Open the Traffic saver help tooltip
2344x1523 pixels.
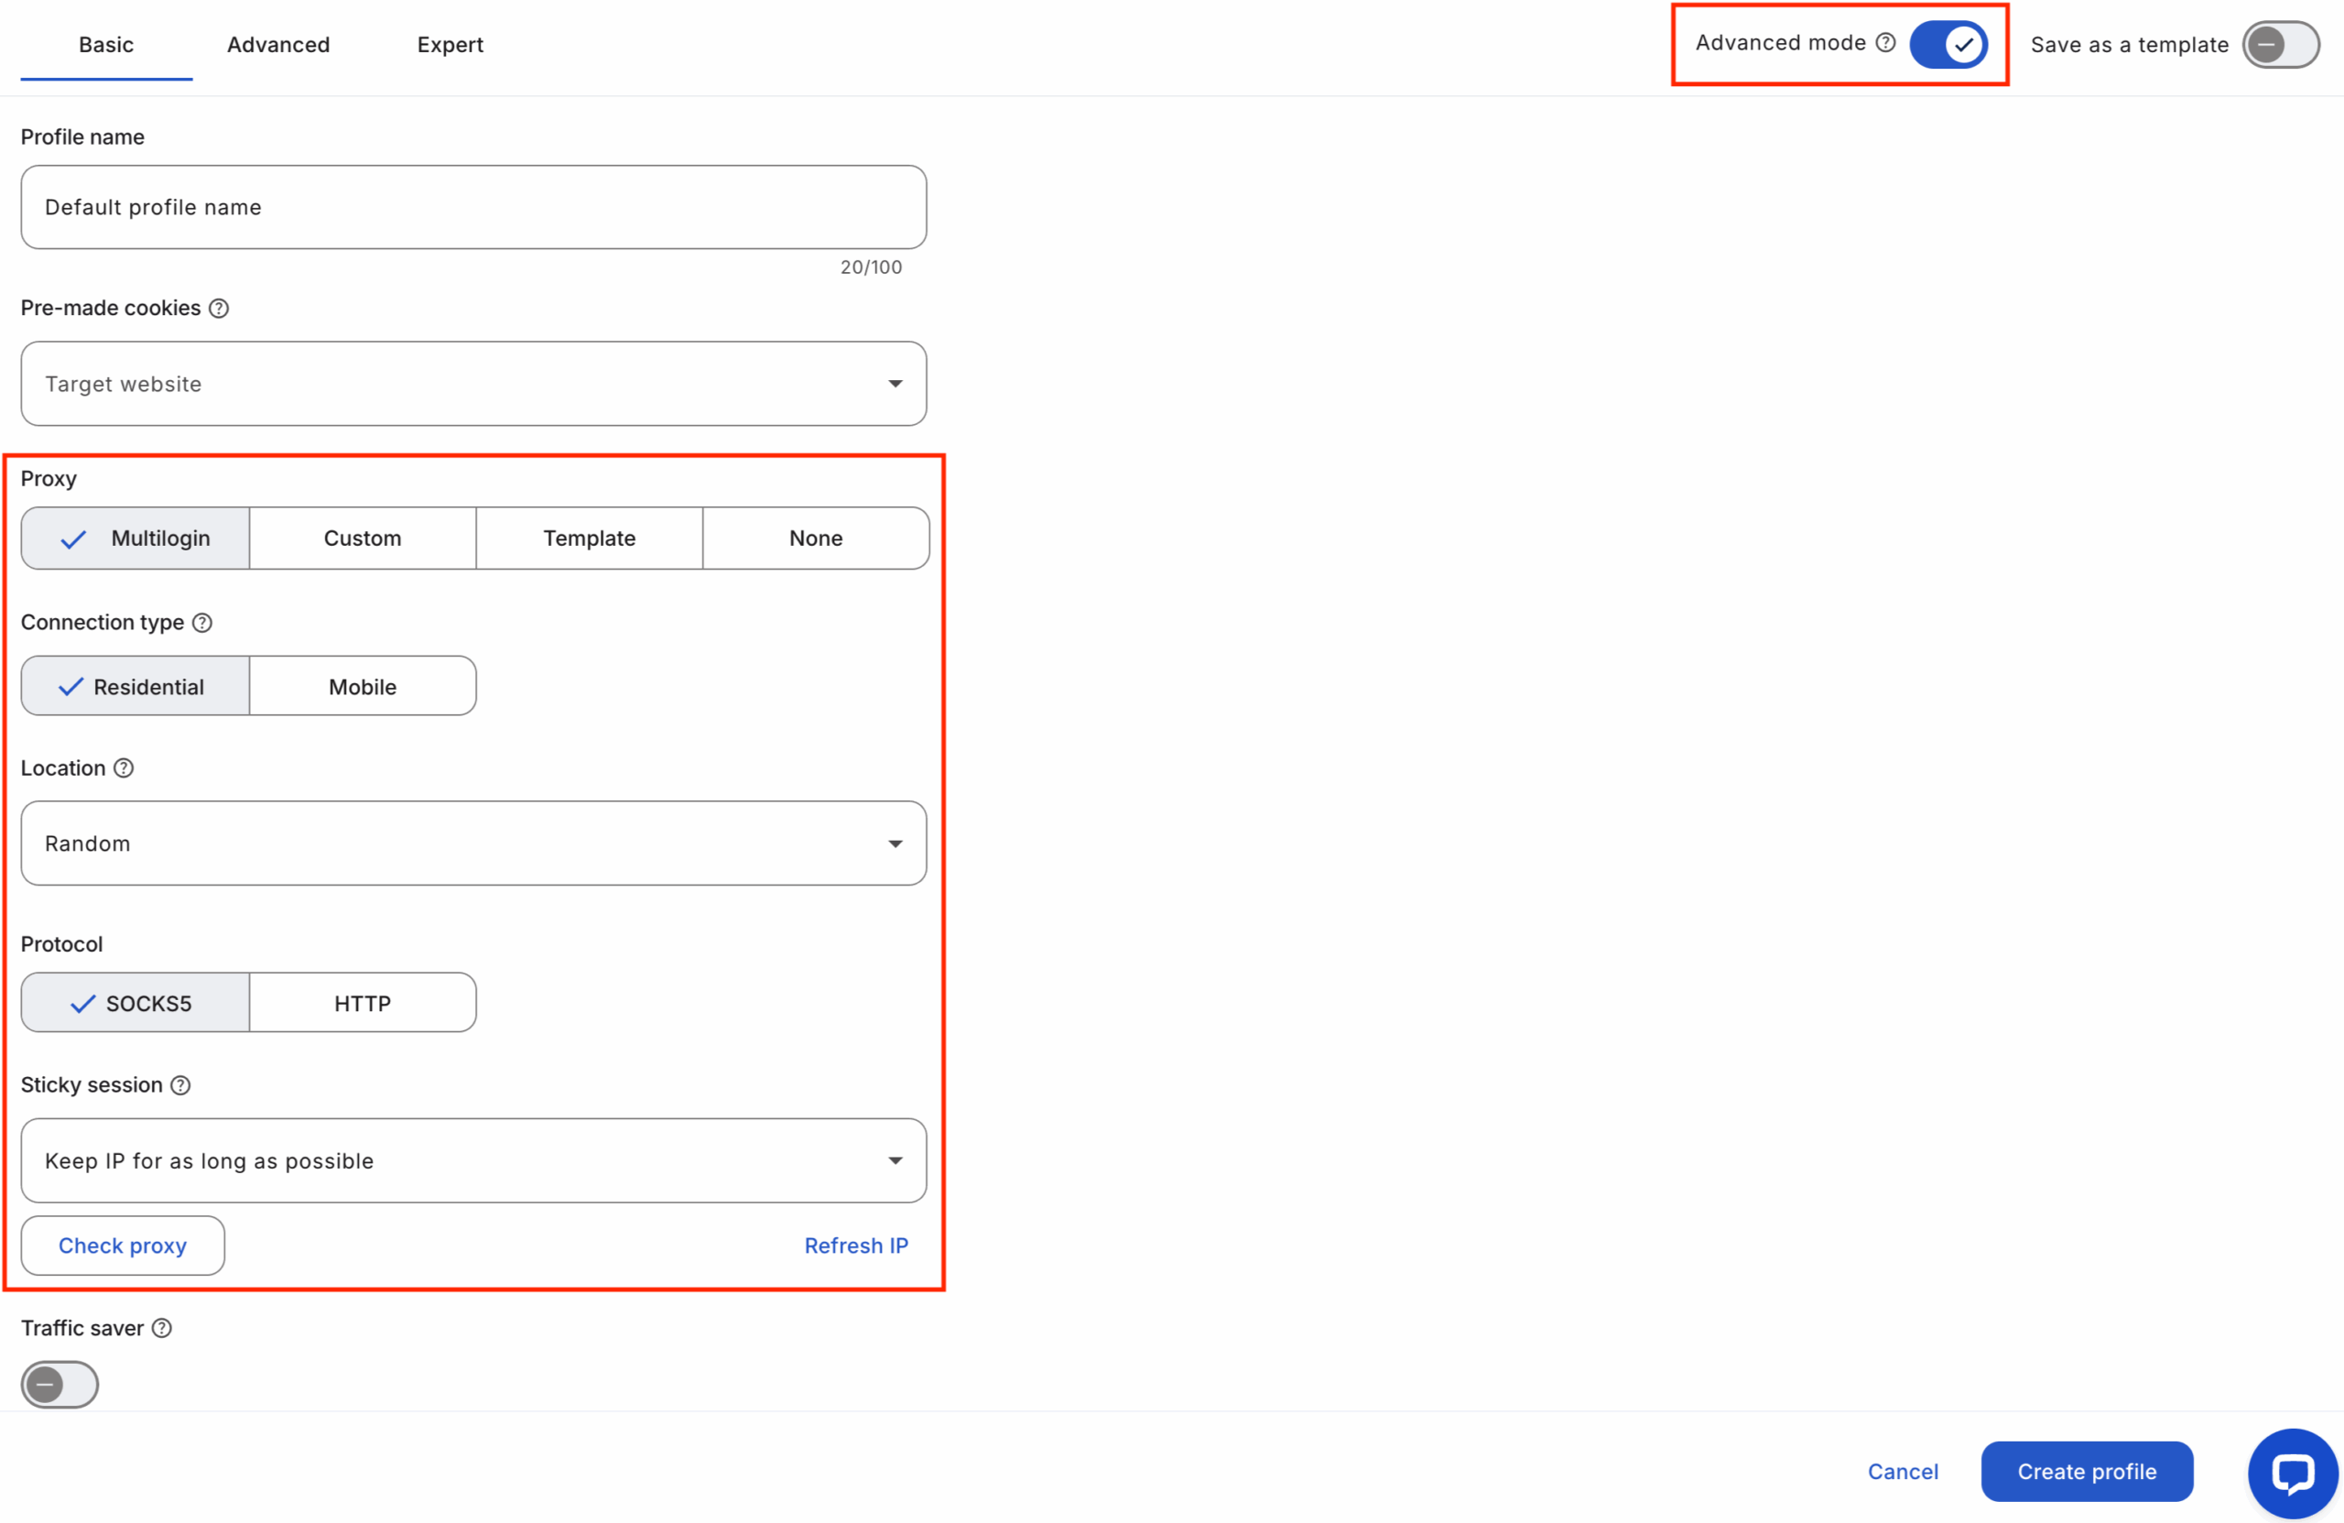(162, 1327)
